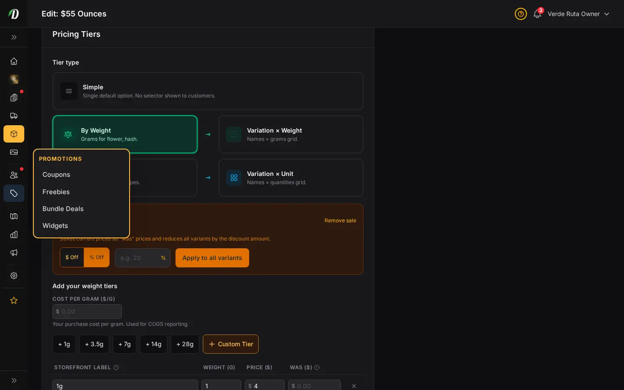Add the + 14g weight tier
The image size is (624, 390).
click(x=153, y=344)
